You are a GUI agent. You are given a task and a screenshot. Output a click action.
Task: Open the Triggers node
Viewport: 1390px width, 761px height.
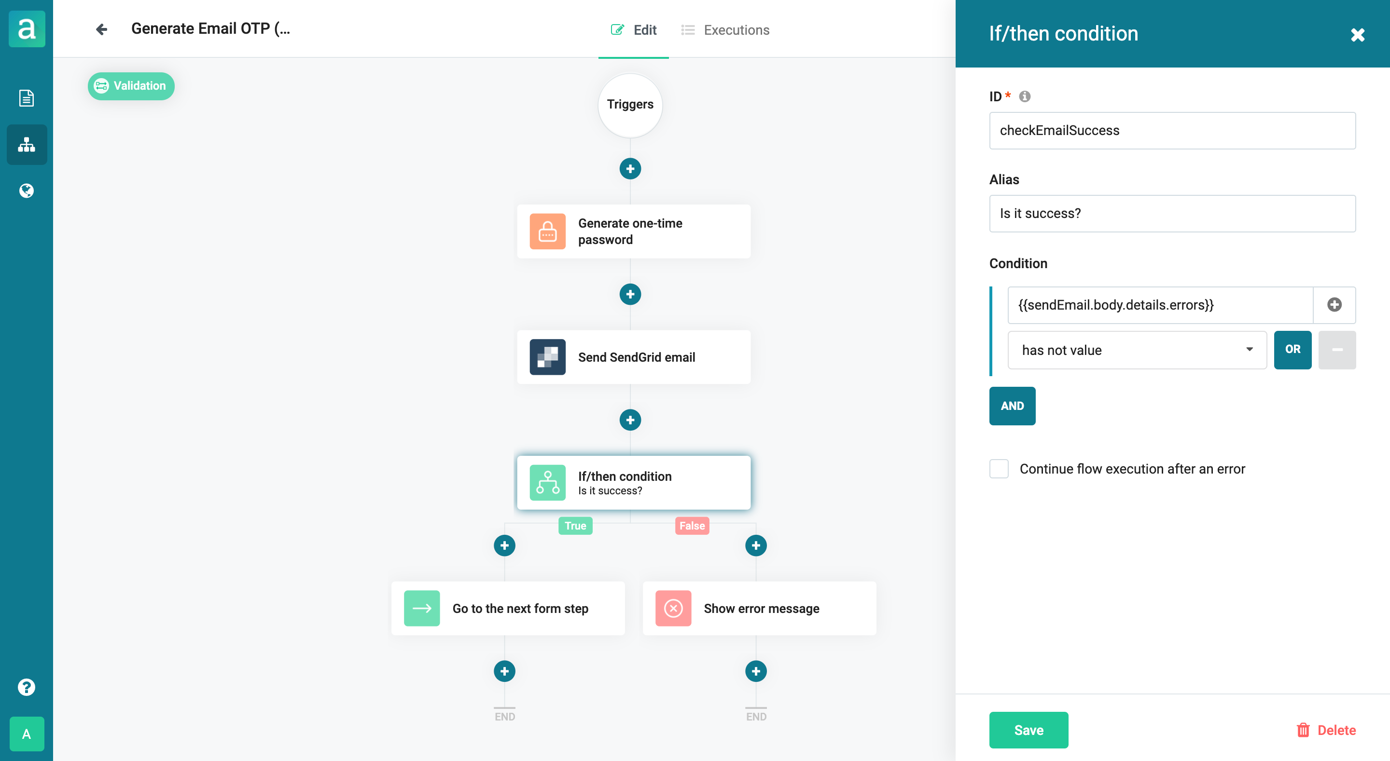tap(630, 105)
